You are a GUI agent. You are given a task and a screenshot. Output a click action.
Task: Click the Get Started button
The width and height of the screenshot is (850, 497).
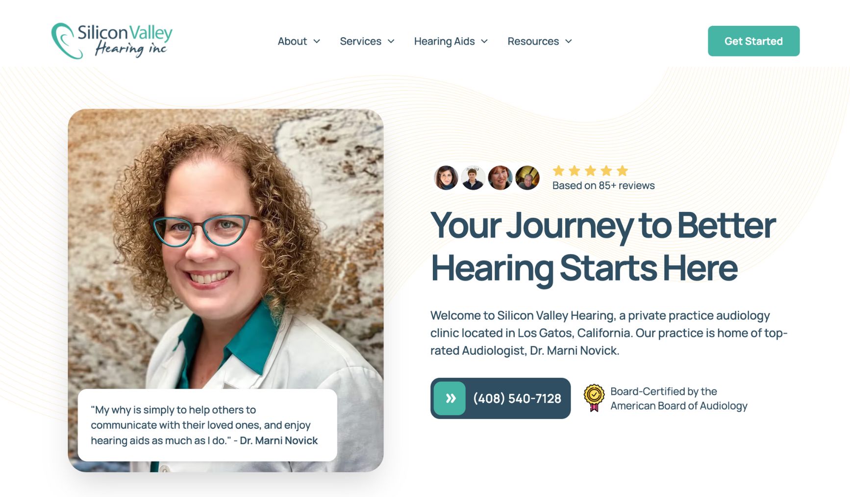[753, 41]
